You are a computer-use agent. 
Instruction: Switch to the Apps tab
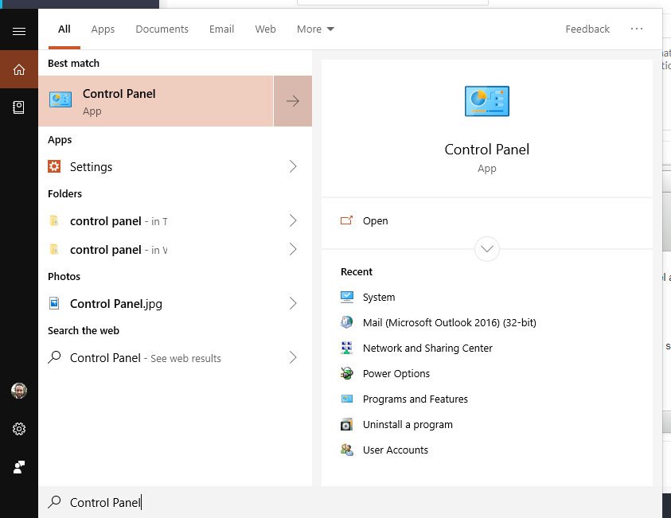[x=103, y=29]
